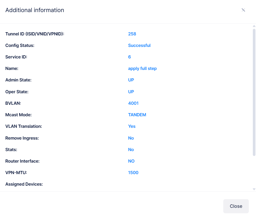Click the Additional information dialog title

(x=34, y=10)
